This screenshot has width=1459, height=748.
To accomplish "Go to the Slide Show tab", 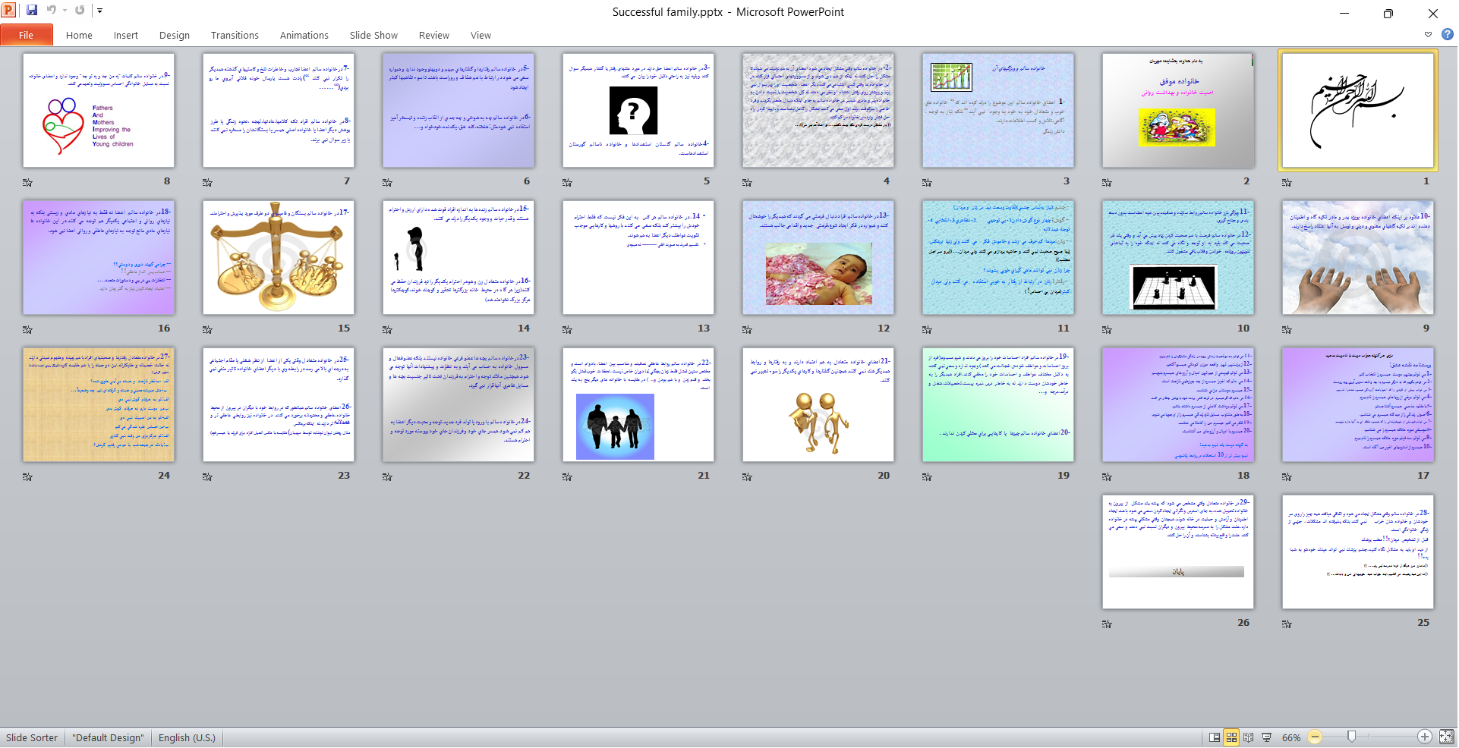I will [373, 35].
